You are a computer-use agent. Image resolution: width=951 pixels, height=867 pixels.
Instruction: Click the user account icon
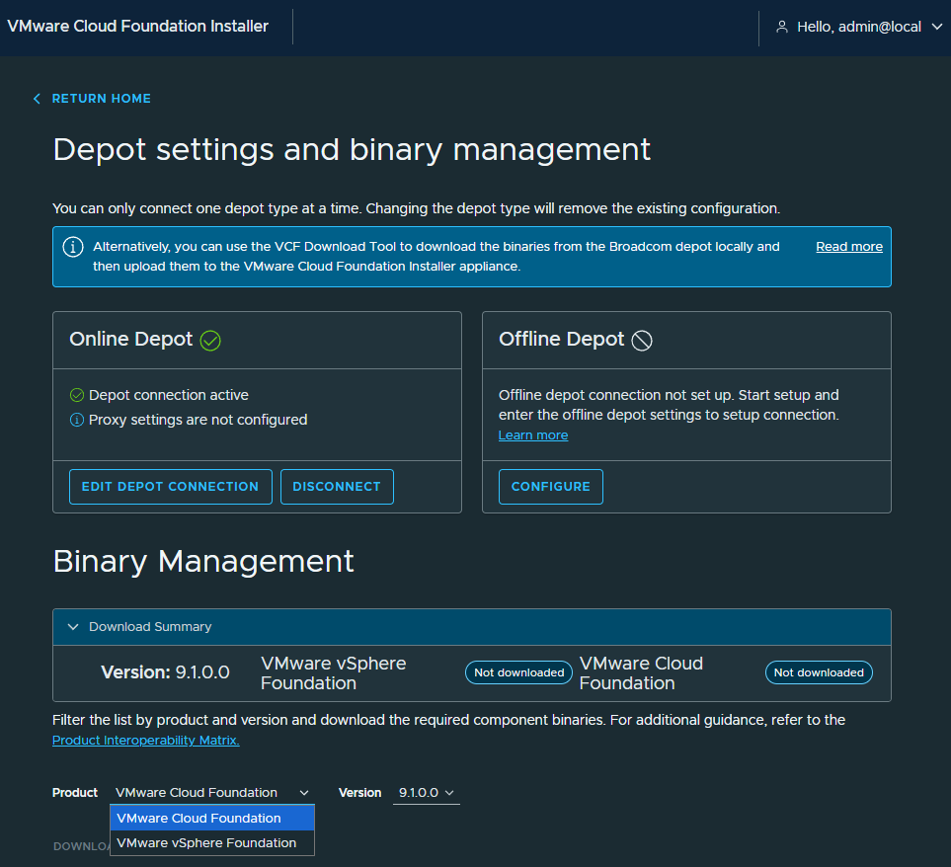[x=782, y=27]
